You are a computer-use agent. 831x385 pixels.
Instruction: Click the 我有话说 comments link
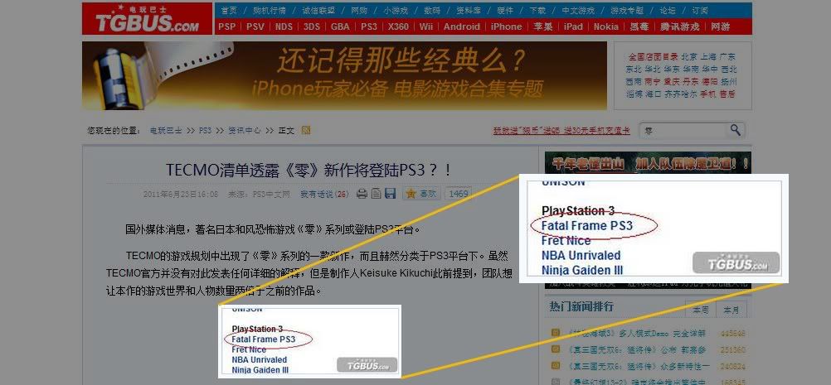[324, 195]
